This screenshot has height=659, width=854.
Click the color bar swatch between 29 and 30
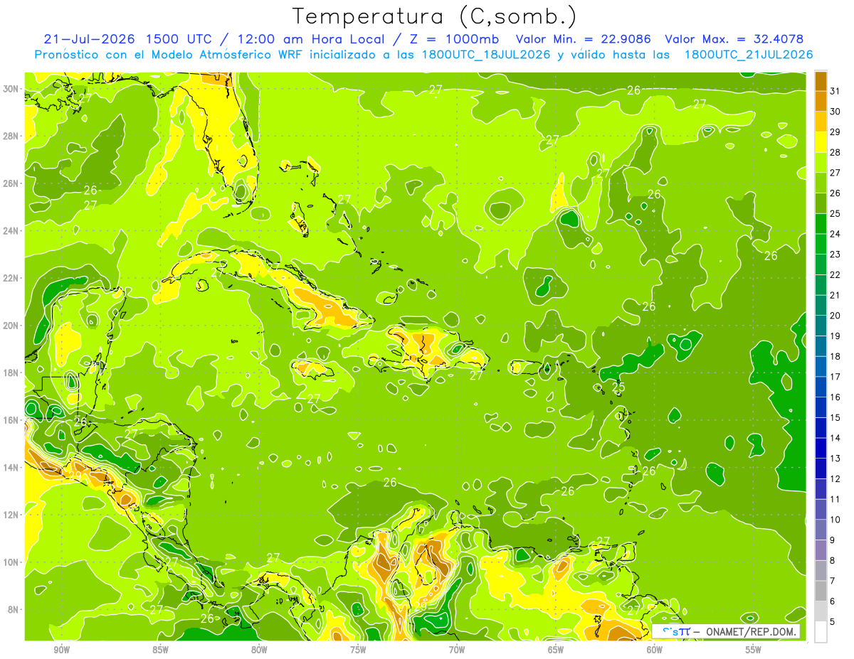[821, 122]
